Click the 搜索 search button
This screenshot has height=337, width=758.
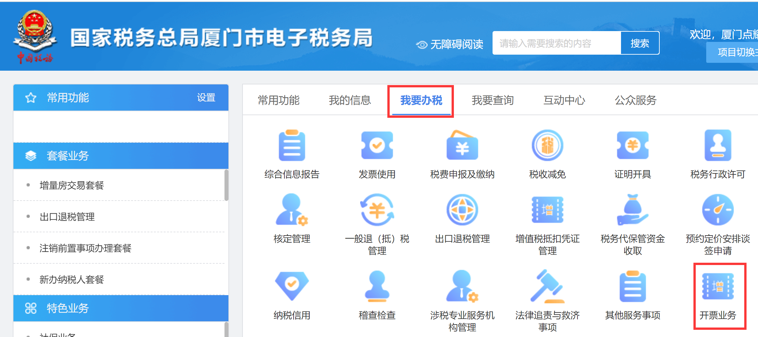coord(640,43)
